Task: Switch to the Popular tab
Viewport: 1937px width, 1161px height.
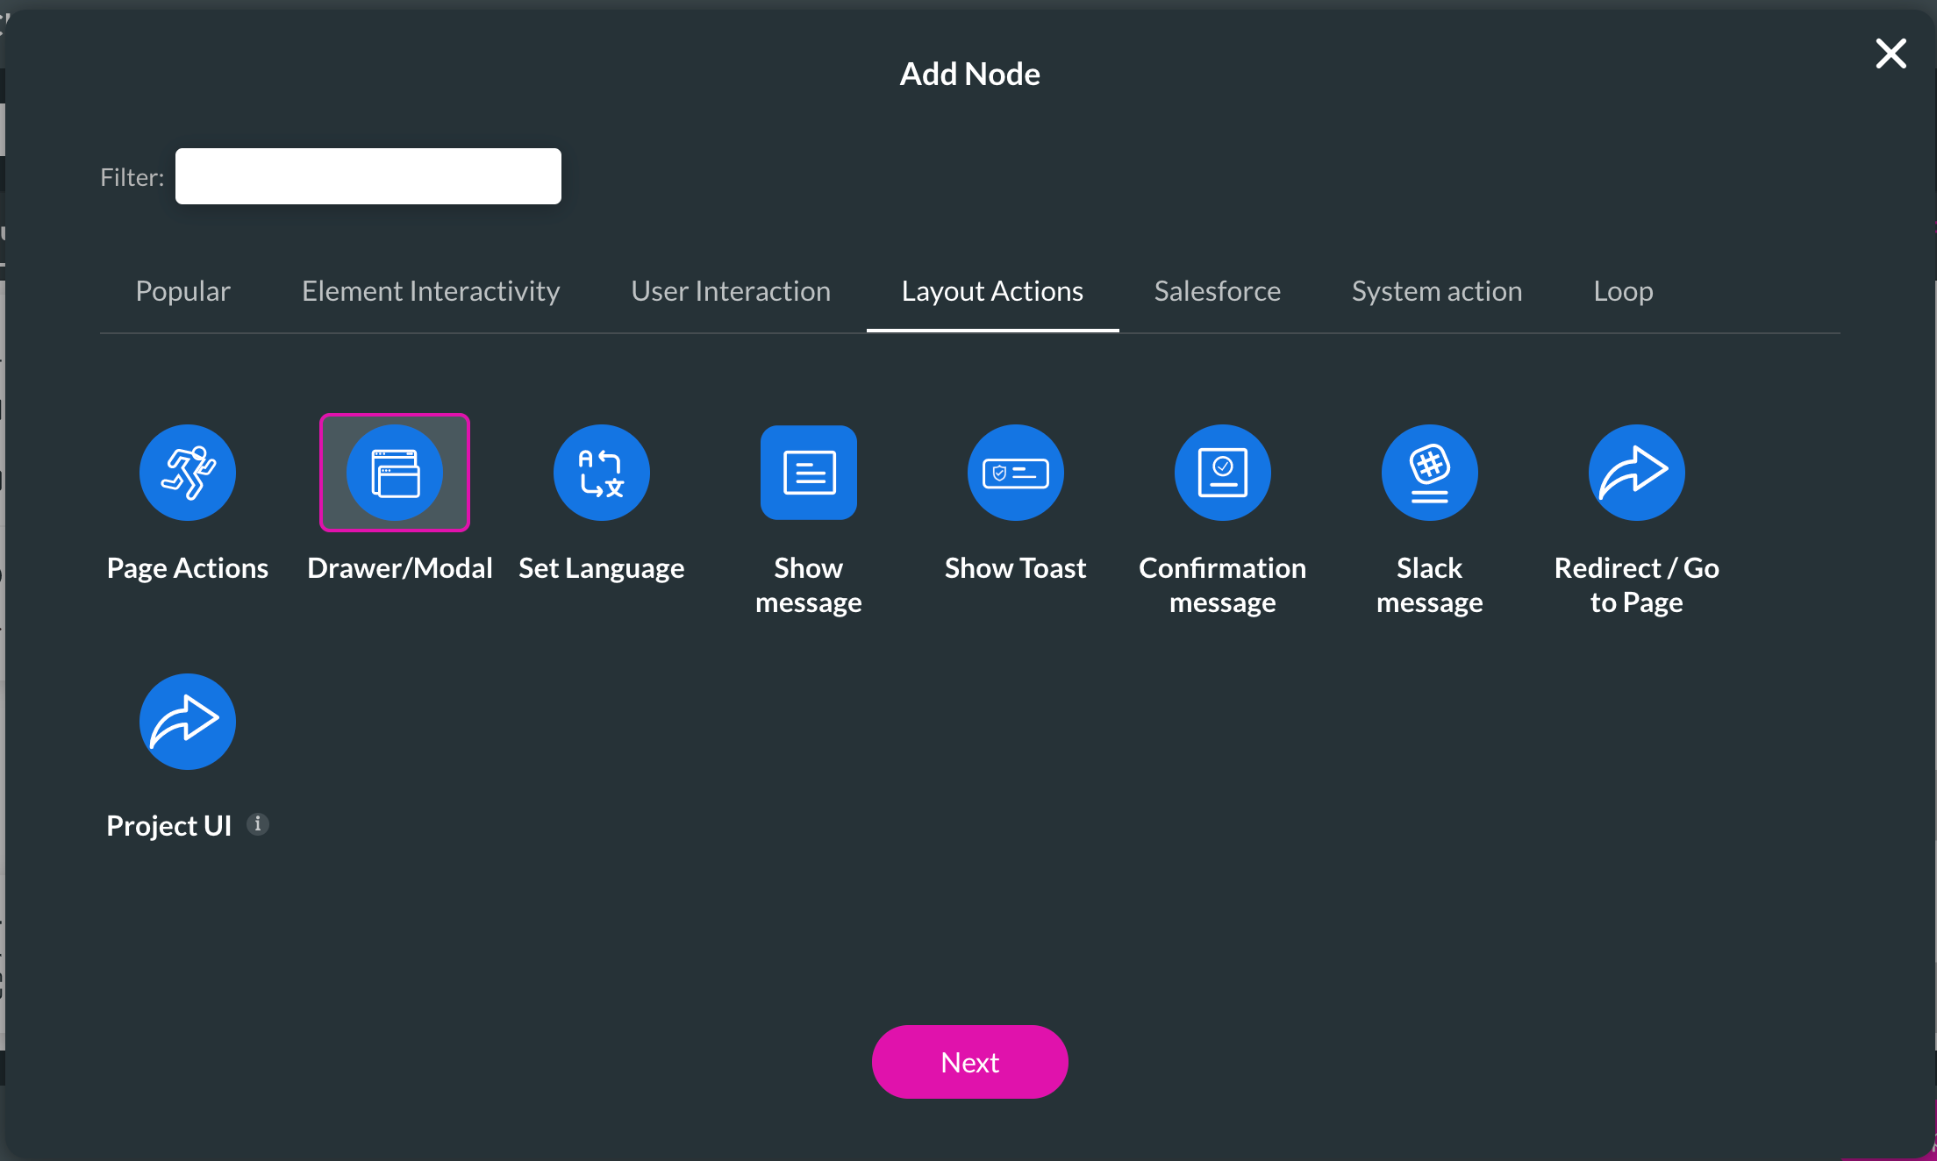Action: (182, 290)
